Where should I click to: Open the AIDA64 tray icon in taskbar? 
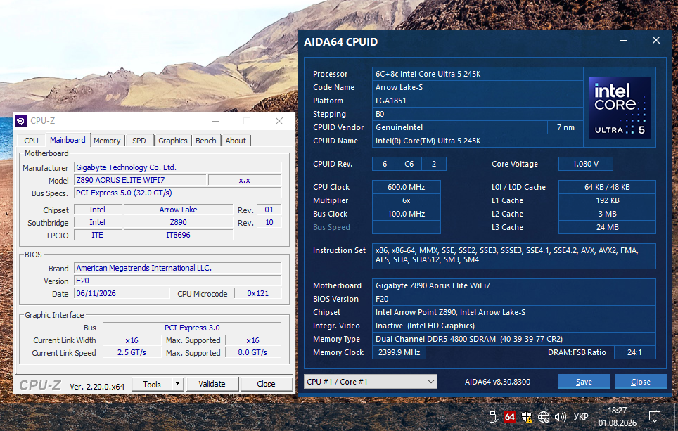click(x=510, y=417)
